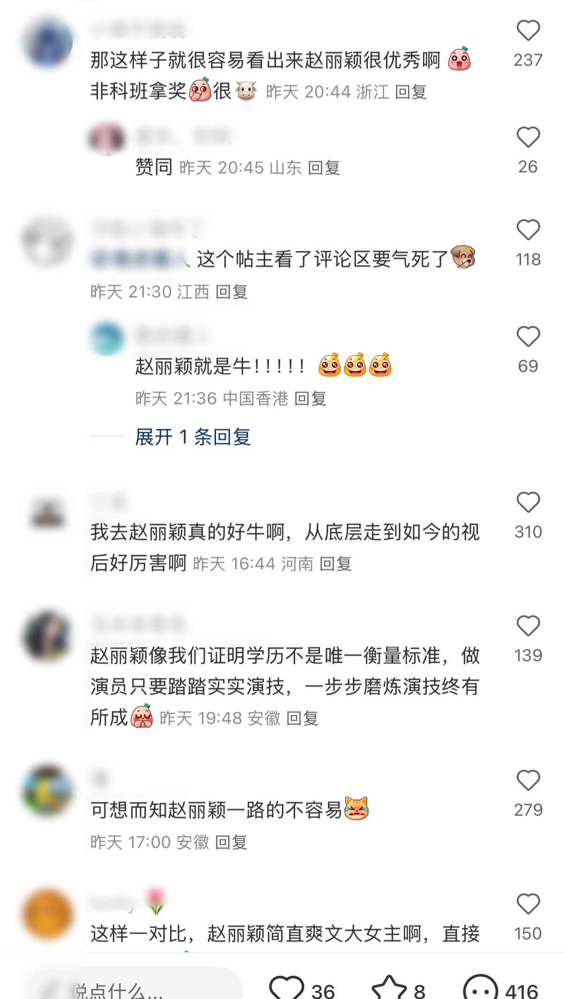The height and width of the screenshot is (999, 565).
Task: Tap 回复 on the 河南 16:44 comment
Action: pyautogui.click(x=335, y=564)
